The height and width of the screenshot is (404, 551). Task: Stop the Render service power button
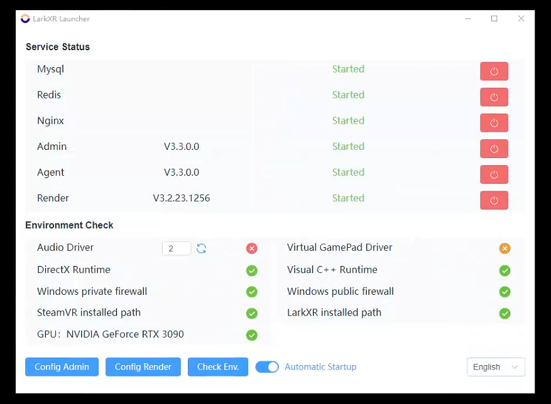494,200
